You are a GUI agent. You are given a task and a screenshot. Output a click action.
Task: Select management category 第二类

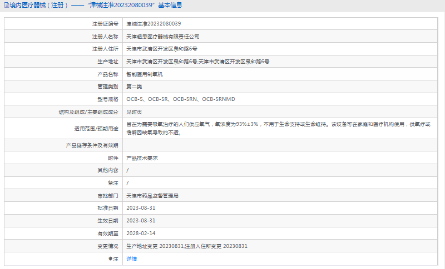tap(134, 87)
